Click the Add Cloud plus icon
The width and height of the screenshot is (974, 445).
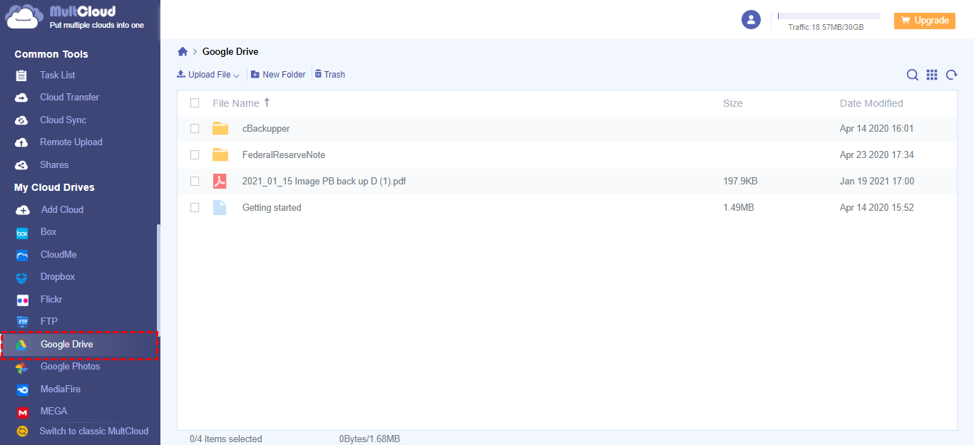[23, 210]
